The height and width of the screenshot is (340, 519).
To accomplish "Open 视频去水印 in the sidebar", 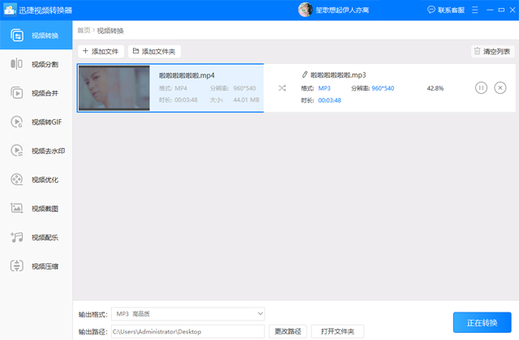I will point(36,151).
